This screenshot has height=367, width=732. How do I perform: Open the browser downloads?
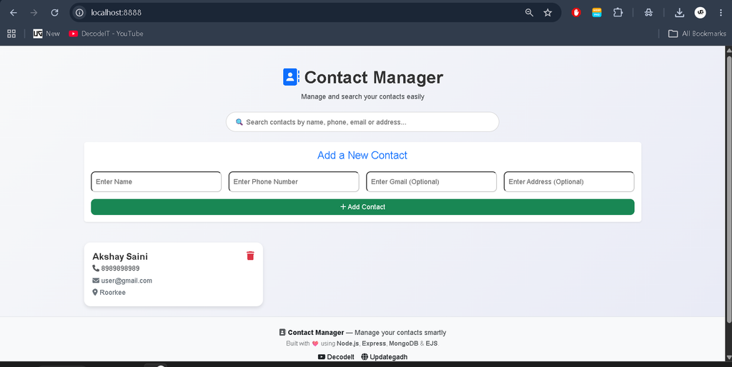[679, 13]
